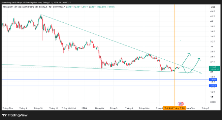Open the economic event flag icons above the time axis

pyautogui.click(x=181, y=104)
